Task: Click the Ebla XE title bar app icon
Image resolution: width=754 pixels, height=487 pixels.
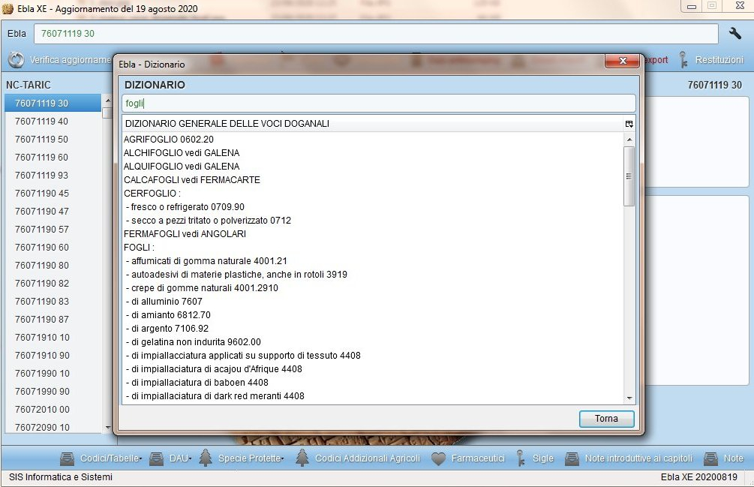Action: [x=8, y=9]
